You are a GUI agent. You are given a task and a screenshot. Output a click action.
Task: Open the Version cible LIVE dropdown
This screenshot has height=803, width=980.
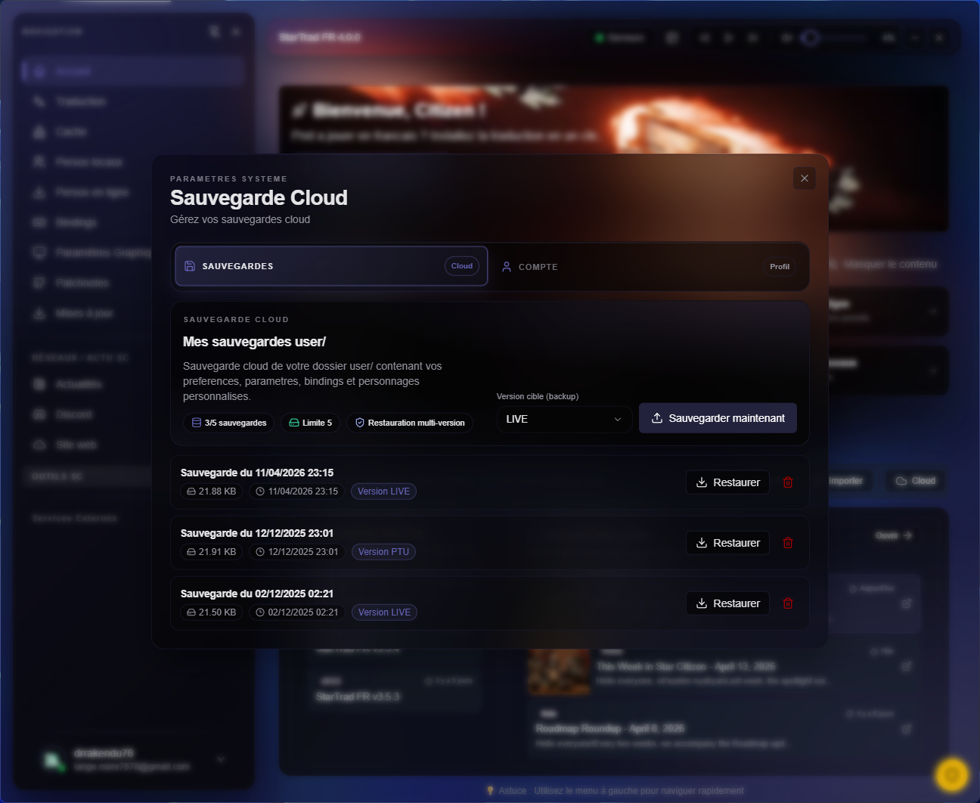coord(564,419)
